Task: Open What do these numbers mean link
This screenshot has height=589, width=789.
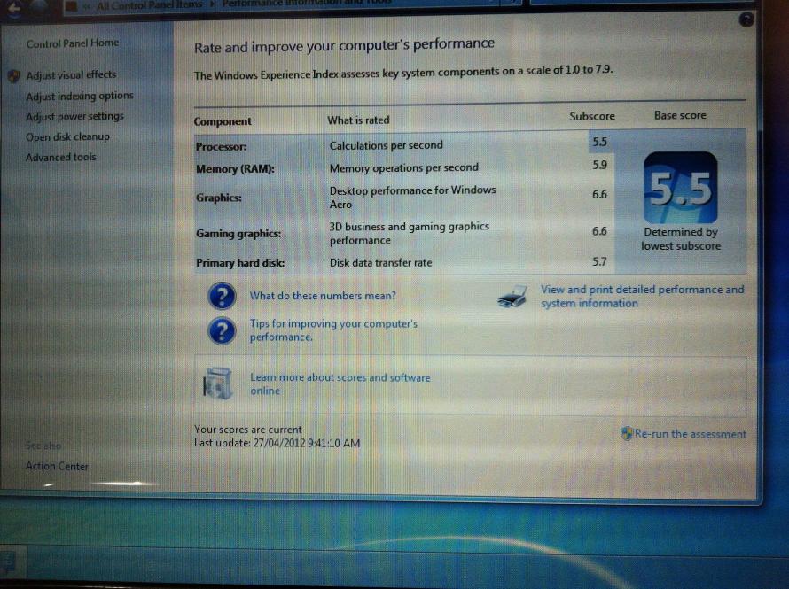Action: tap(323, 296)
